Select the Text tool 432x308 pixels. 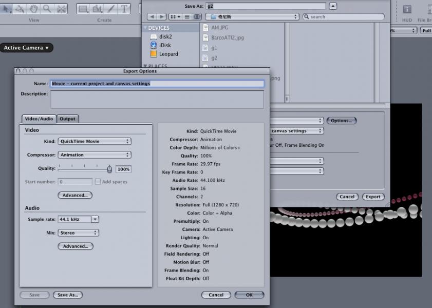pos(124,9)
